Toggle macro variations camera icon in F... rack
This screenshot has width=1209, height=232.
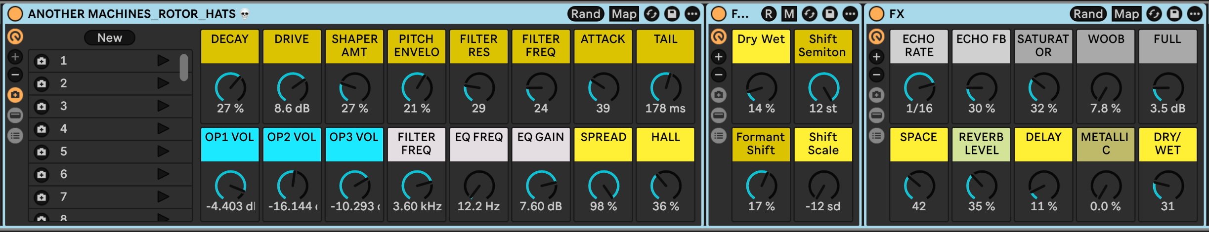pyautogui.click(x=718, y=95)
